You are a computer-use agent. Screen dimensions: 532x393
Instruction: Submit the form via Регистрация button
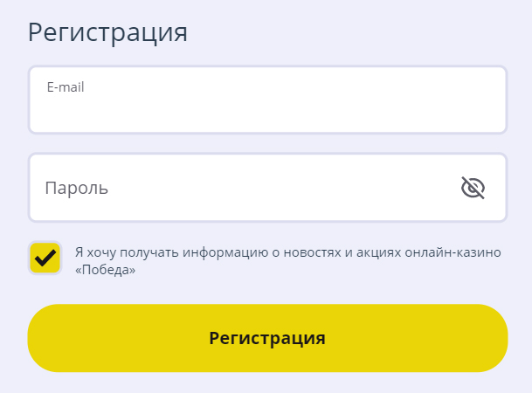coord(267,338)
